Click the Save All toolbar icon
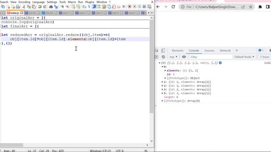The height and width of the screenshot is (152, 271). 3,7
